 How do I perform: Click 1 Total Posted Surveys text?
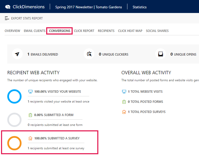coord(147,112)
